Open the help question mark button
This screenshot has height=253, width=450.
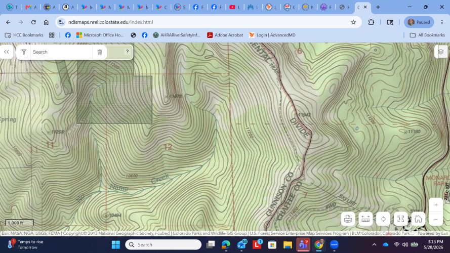point(127,52)
